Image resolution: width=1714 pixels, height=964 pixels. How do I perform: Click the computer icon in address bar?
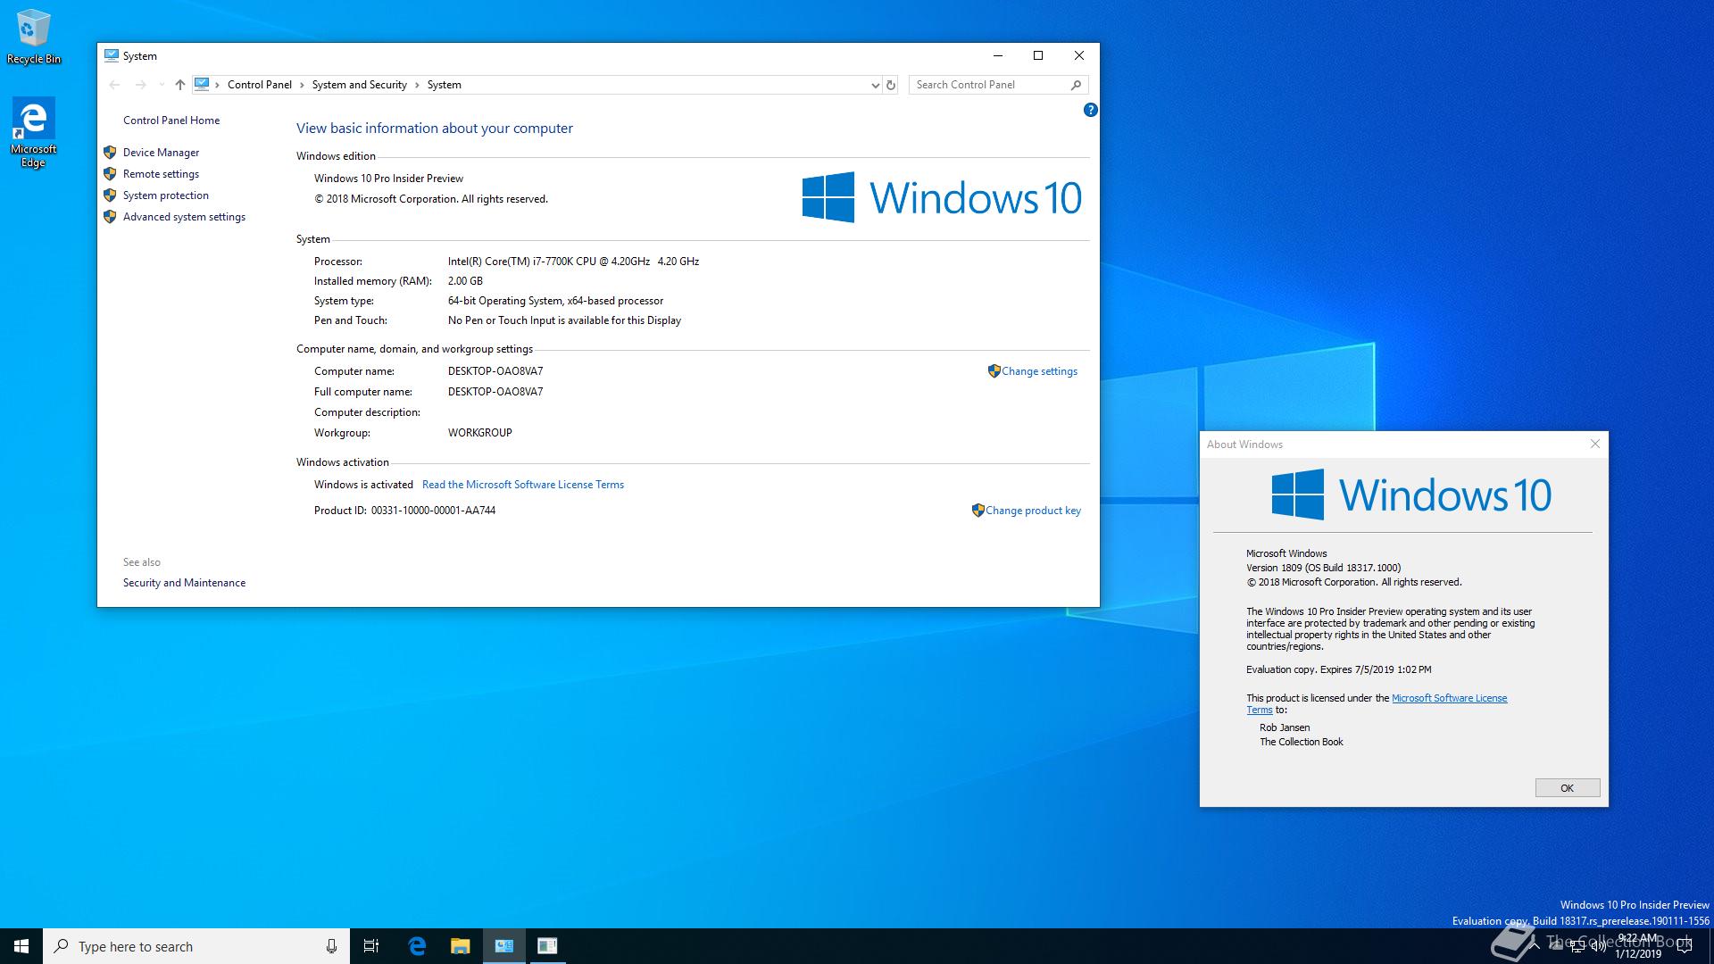(202, 84)
